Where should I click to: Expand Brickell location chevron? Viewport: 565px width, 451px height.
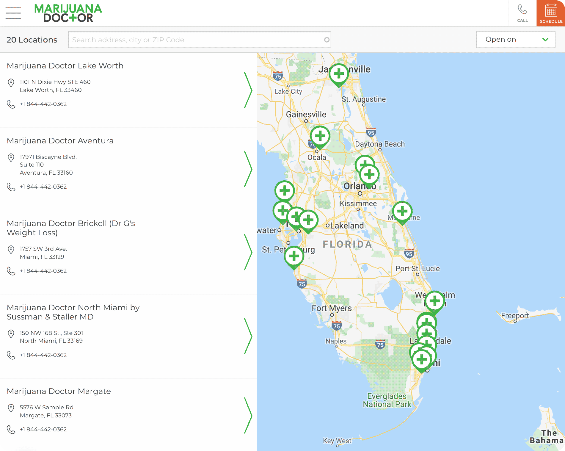248,252
